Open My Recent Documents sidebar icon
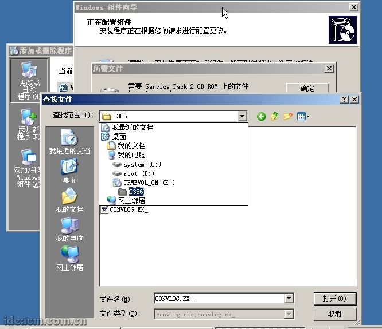382x329 pixels. (x=69, y=142)
